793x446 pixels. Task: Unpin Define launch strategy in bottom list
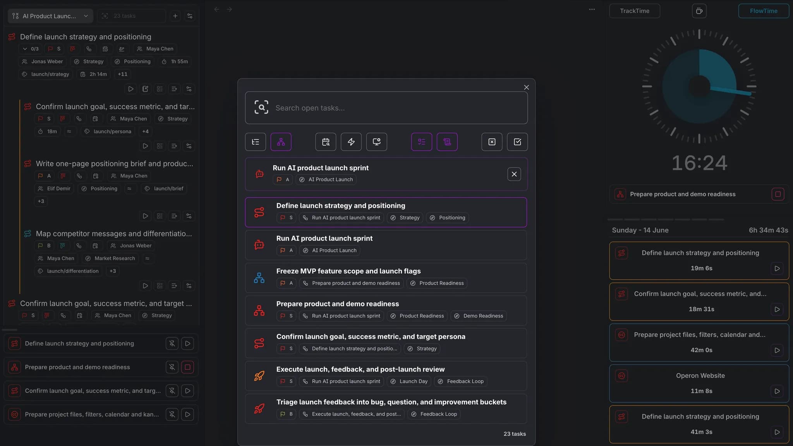[172, 343]
